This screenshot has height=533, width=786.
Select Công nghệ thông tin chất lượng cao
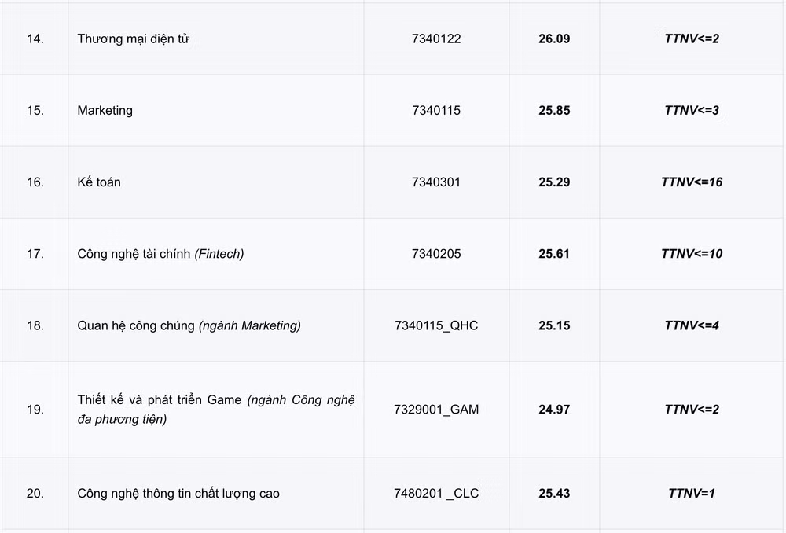178,494
